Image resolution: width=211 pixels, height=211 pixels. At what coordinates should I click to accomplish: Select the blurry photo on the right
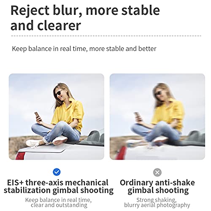(157, 116)
